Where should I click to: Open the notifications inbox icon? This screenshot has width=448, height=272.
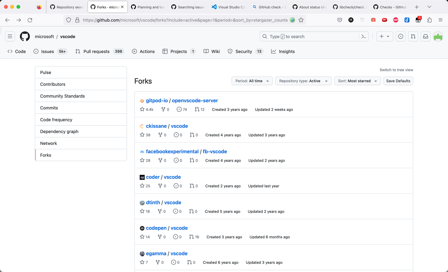(426, 36)
